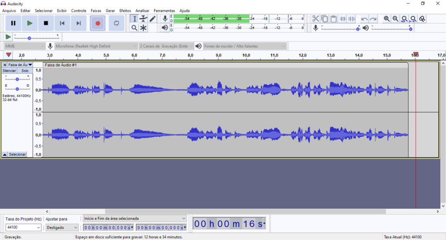Skip to start of track
Screen dimensions: 446x240
62,23
